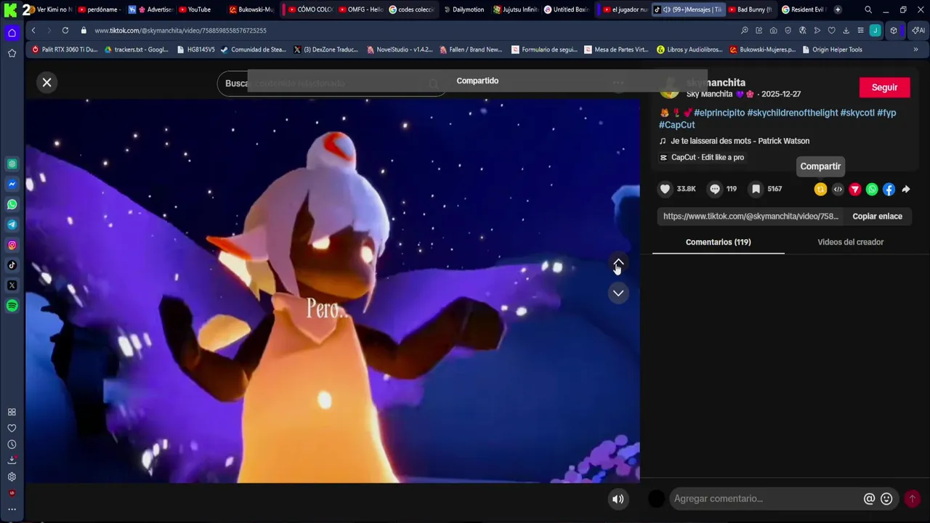Bookmark the video showing 5167 saves
Image resolution: width=930 pixels, height=523 pixels.
pos(756,189)
